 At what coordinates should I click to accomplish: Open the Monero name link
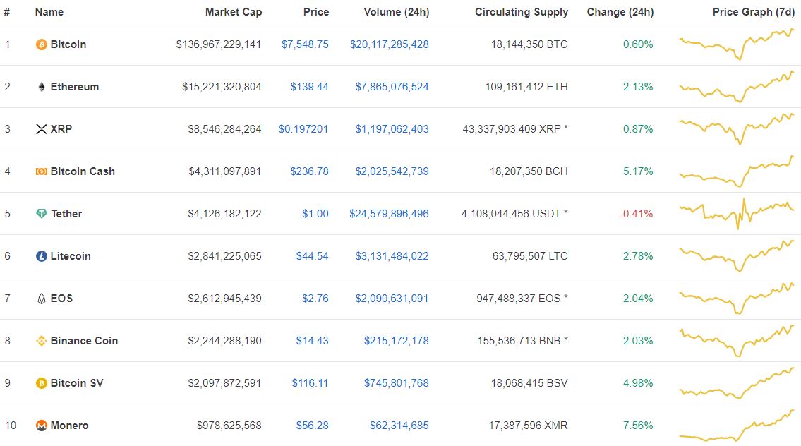(x=69, y=426)
